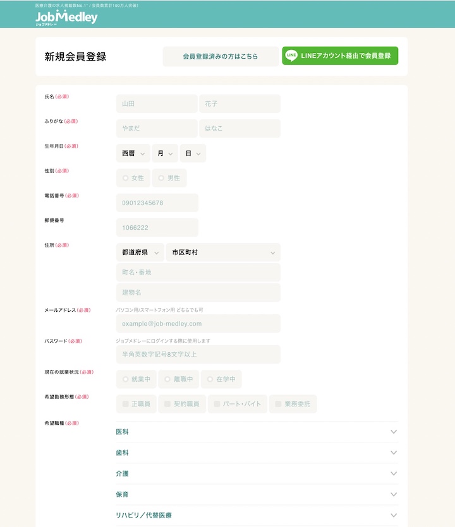
Task: Click the LINE icon in green button
Action: tap(291, 56)
